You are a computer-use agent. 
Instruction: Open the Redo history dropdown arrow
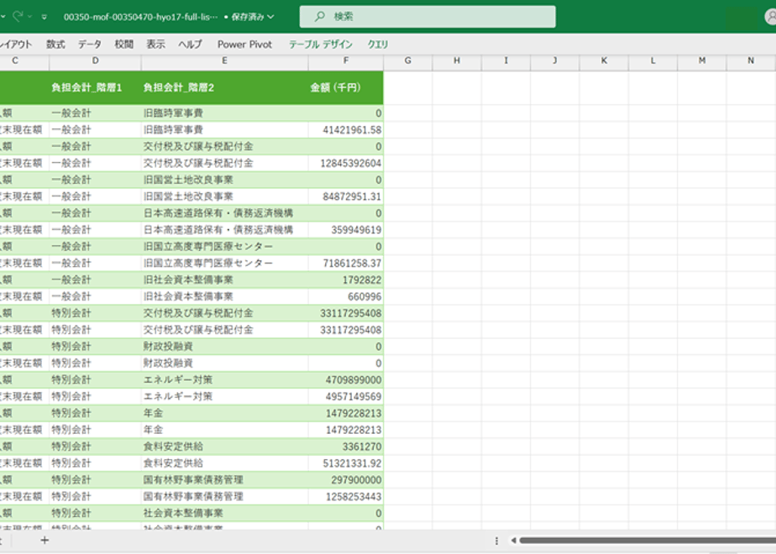tap(29, 17)
